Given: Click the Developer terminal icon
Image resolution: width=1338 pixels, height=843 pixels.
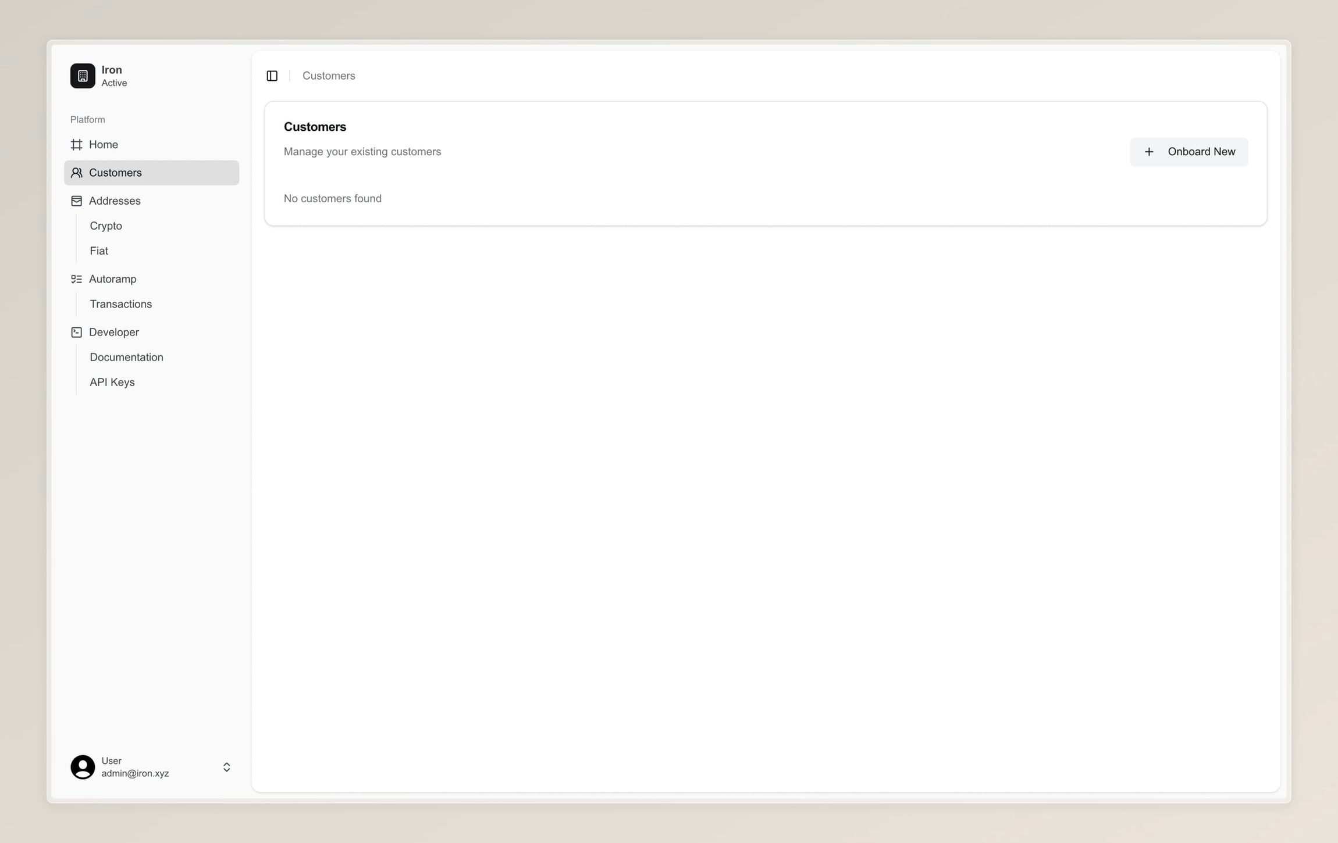Looking at the screenshot, I should tap(76, 333).
